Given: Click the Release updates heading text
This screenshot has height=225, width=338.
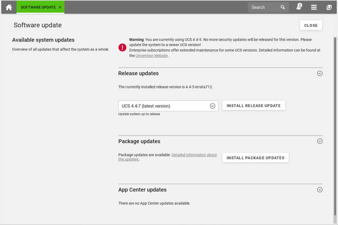Looking at the screenshot, I should click(138, 73).
